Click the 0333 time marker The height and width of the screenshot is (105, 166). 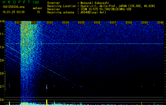click(x=50, y=23)
